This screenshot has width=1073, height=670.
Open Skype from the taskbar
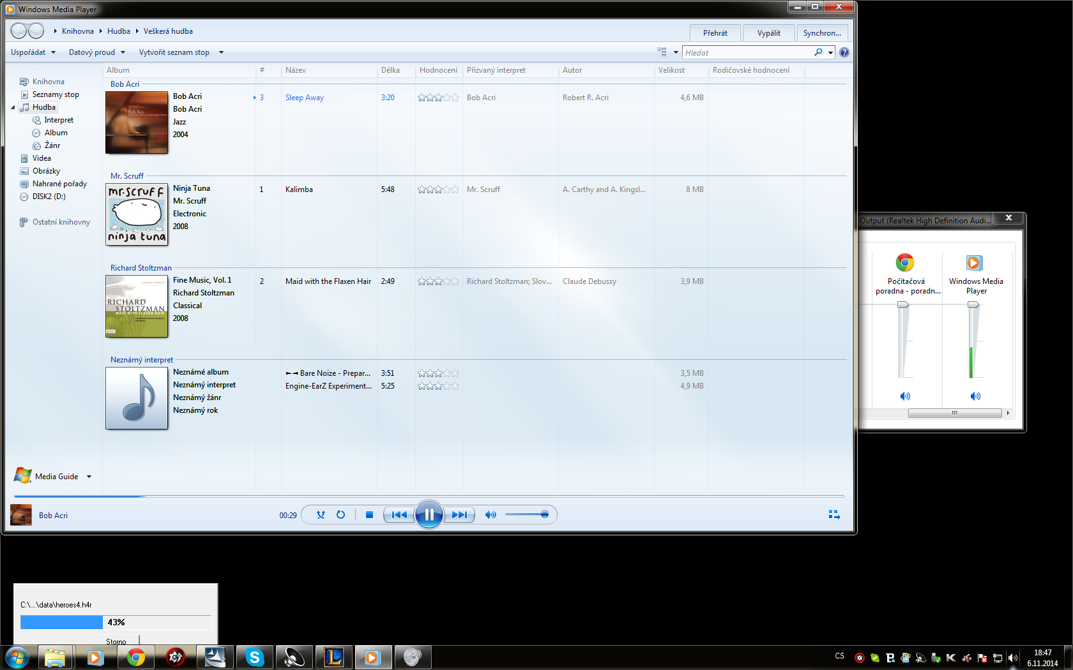[x=255, y=657]
